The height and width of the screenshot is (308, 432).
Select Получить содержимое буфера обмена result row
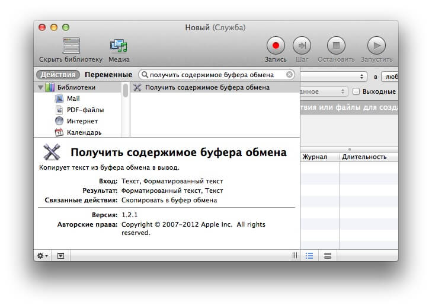point(215,87)
